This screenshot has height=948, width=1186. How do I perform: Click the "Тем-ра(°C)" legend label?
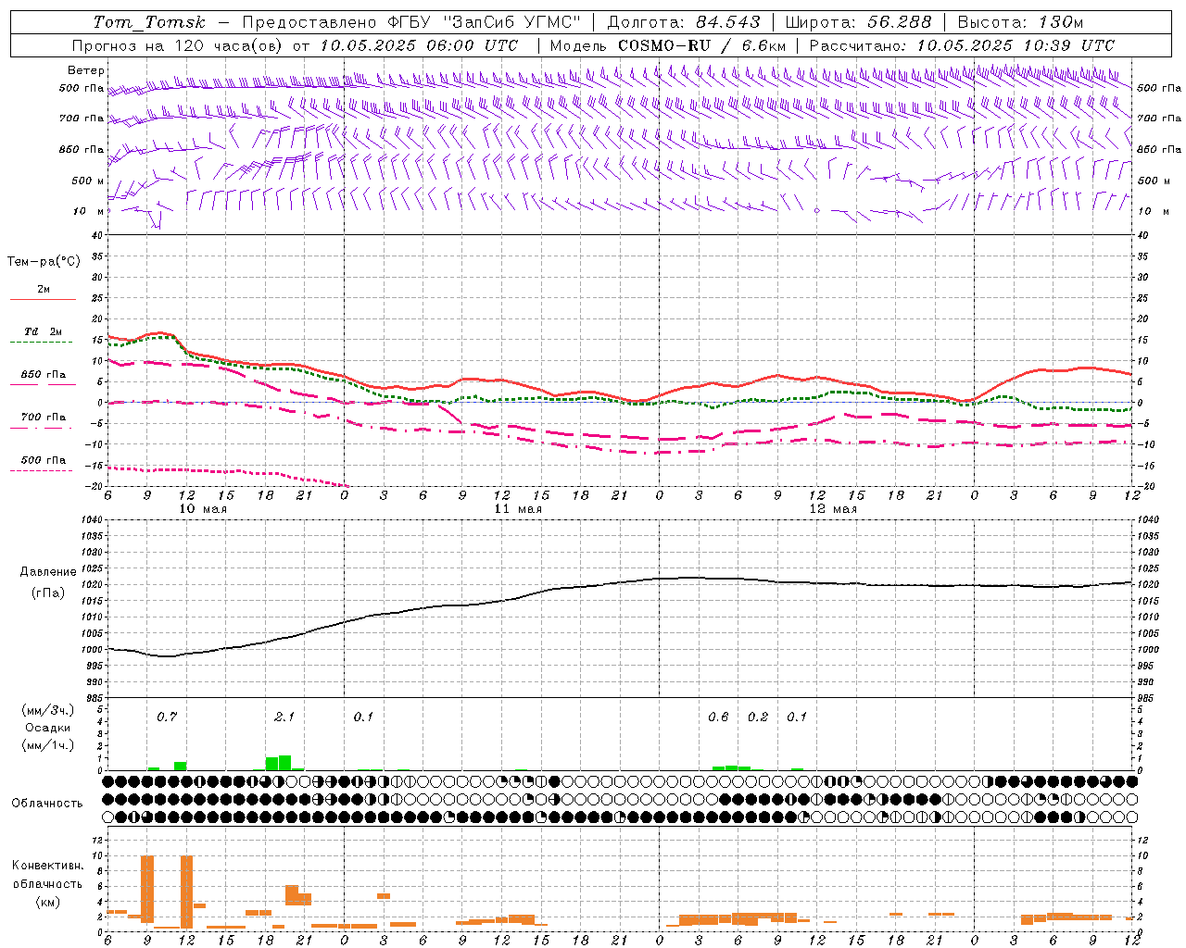[44, 262]
